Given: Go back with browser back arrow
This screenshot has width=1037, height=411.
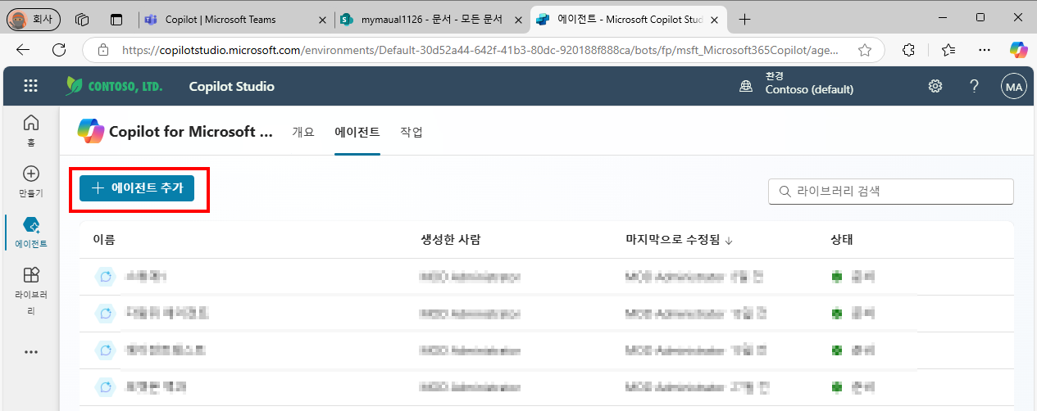Looking at the screenshot, I should tap(23, 50).
